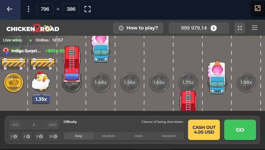Click the 1.75x manhole cover
Image resolution: width=265 pixels, height=150 pixels.
click(x=188, y=82)
